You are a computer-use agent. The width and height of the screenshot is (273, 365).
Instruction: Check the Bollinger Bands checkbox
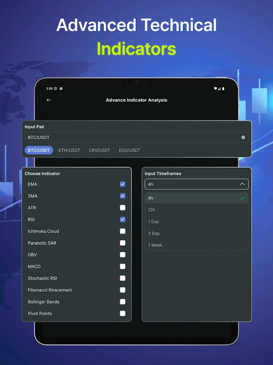pyautogui.click(x=122, y=302)
